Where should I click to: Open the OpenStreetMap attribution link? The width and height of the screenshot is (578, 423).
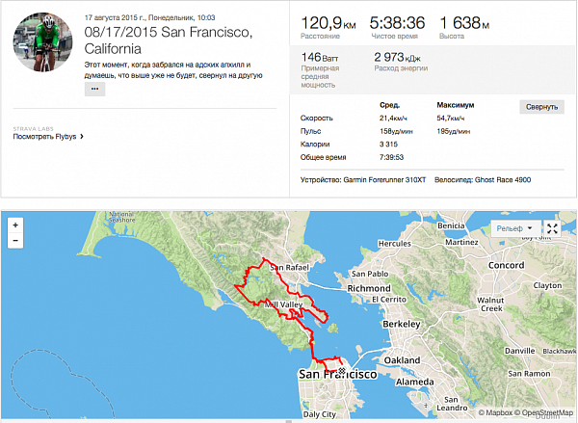click(x=544, y=412)
